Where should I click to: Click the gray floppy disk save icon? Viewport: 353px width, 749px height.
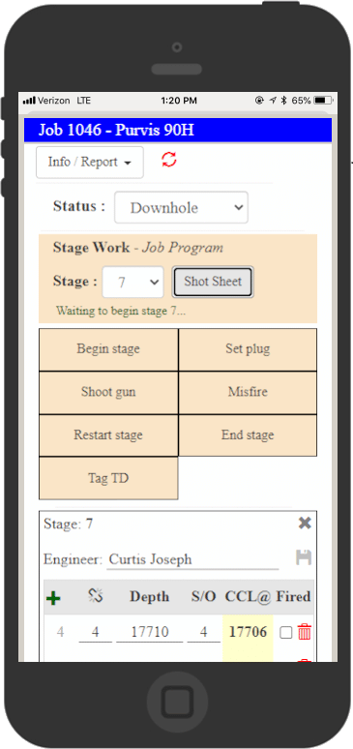(x=304, y=557)
